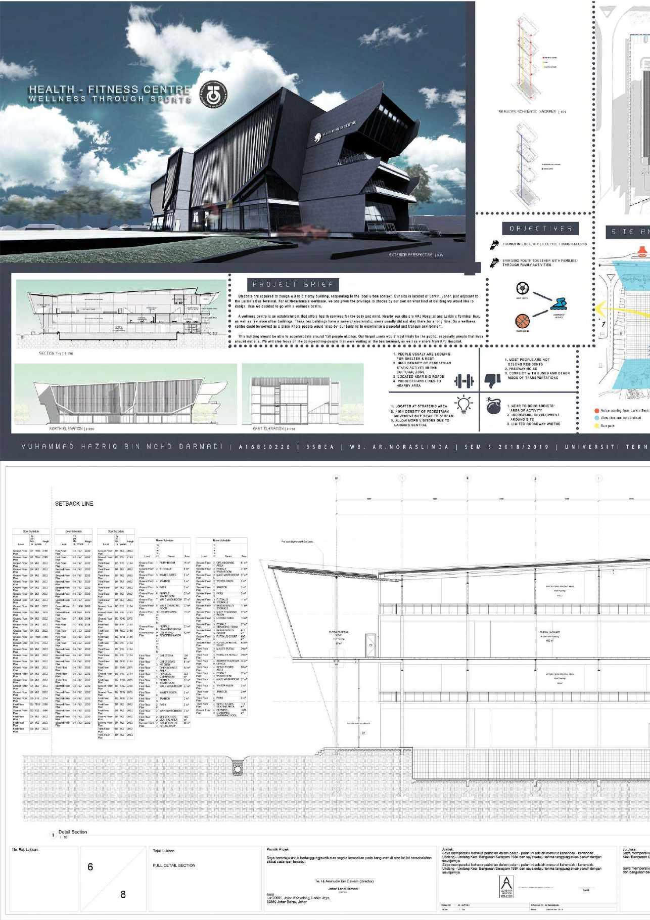
Task: Select the basketball icon
Action: click(522, 321)
